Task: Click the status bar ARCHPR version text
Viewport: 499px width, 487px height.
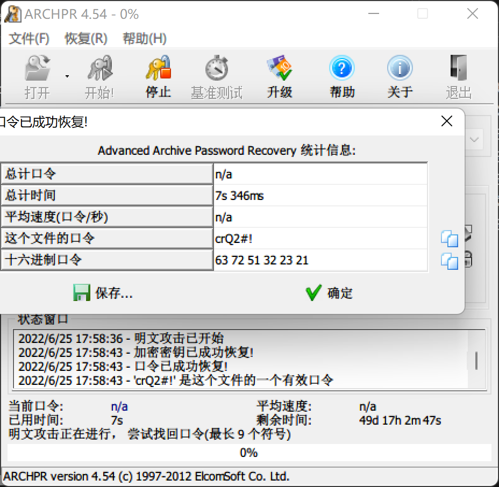Action: point(146,476)
